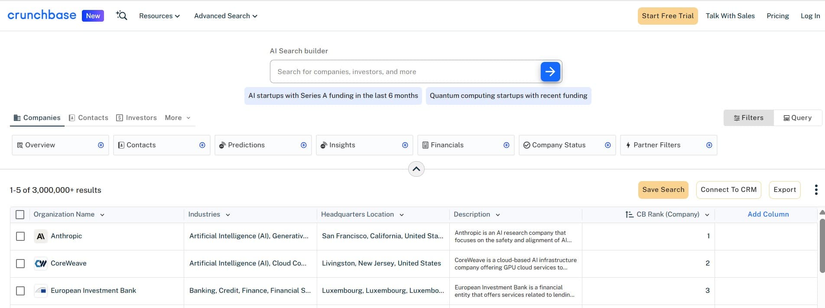Check the Anthropic row checkbox

pos(20,236)
